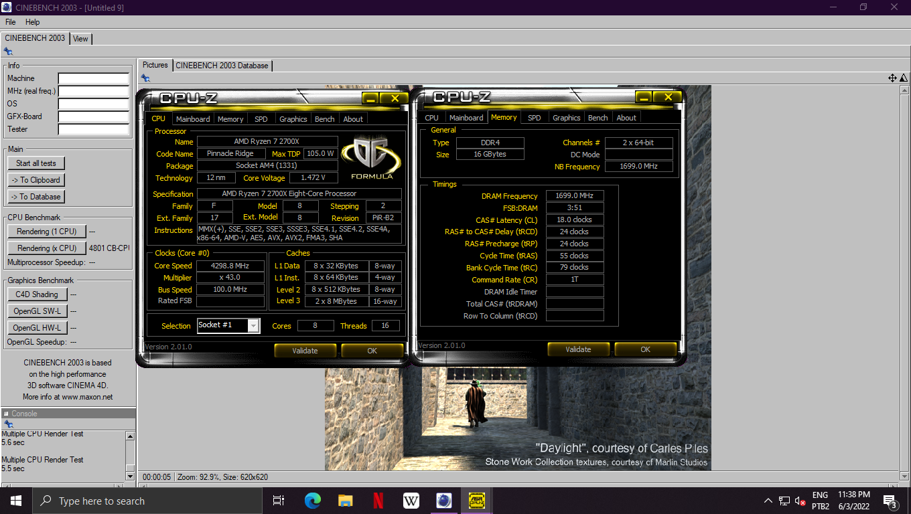Click the Start all tests button
The height and width of the screenshot is (514, 911).
(36, 163)
